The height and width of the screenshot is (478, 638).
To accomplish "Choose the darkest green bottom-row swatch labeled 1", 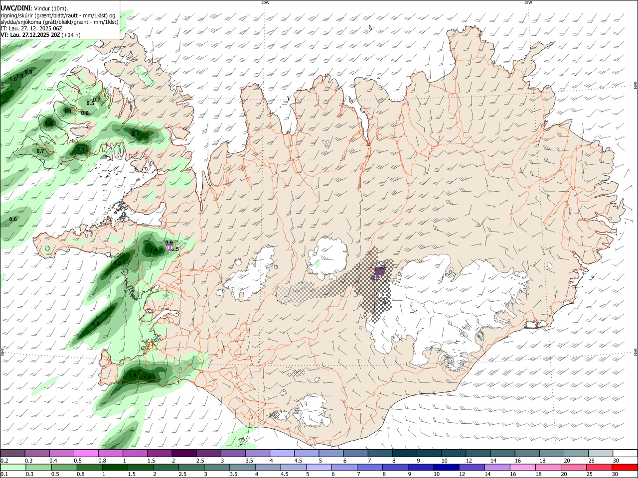I will (115, 467).
